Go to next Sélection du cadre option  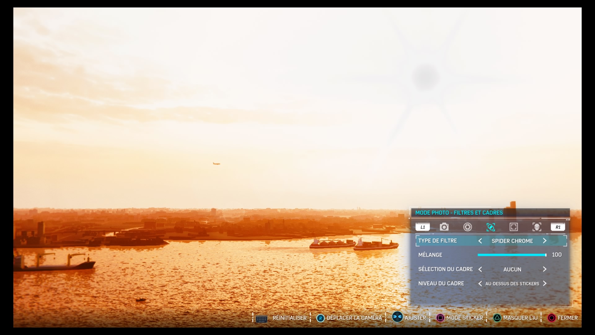[544, 269]
